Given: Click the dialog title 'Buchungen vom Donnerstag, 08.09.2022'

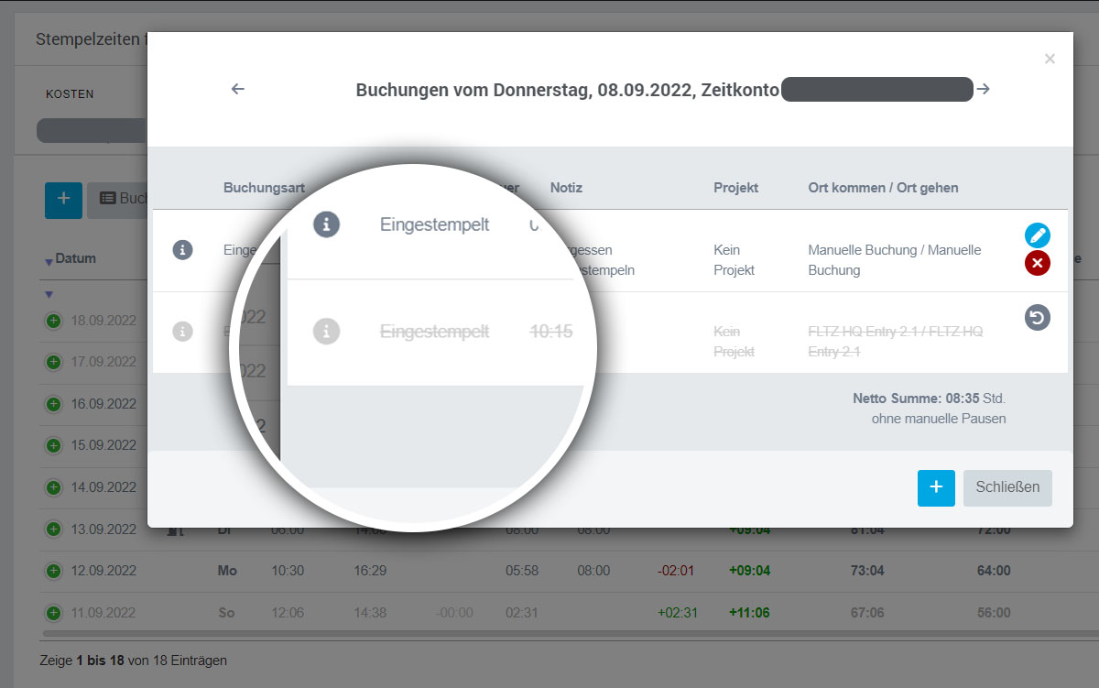Looking at the screenshot, I should pos(567,90).
